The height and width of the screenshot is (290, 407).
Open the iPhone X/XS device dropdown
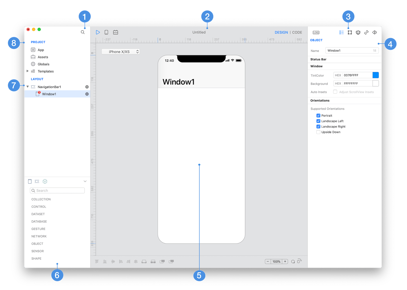[x=121, y=52]
